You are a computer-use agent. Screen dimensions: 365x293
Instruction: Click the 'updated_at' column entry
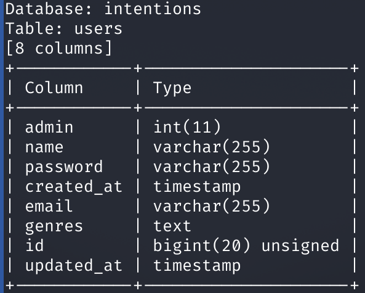pyautogui.click(x=74, y=266)
